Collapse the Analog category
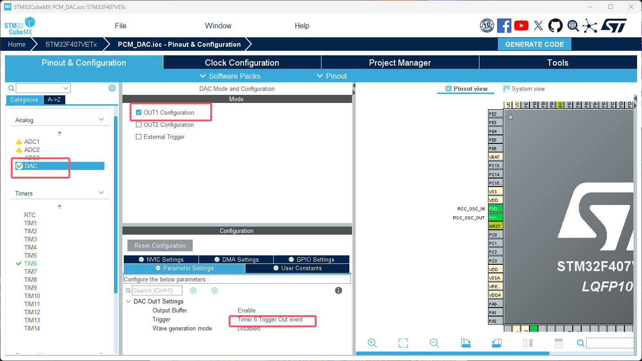This screenshot has height=361, width=642. coord(101,120)
